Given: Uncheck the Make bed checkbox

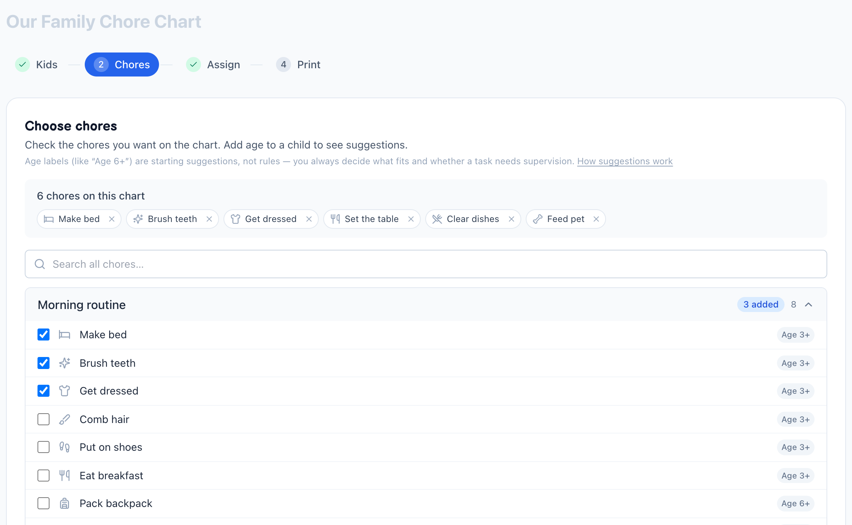Looking at the screenshot, I should pyautogui.click(x=43, y=334).
